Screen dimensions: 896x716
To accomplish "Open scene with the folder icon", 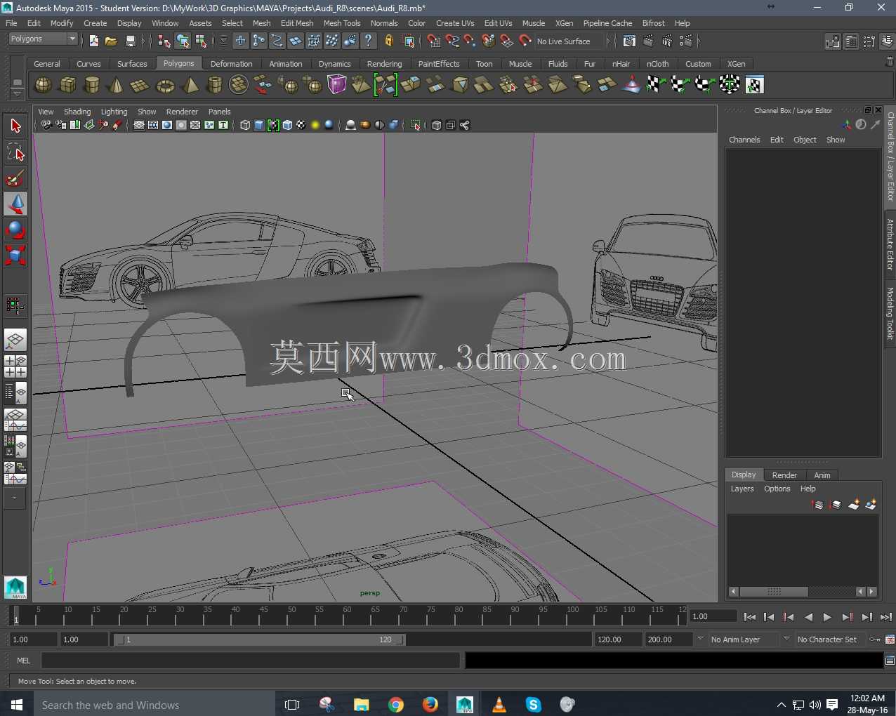I will coord(111,41).
